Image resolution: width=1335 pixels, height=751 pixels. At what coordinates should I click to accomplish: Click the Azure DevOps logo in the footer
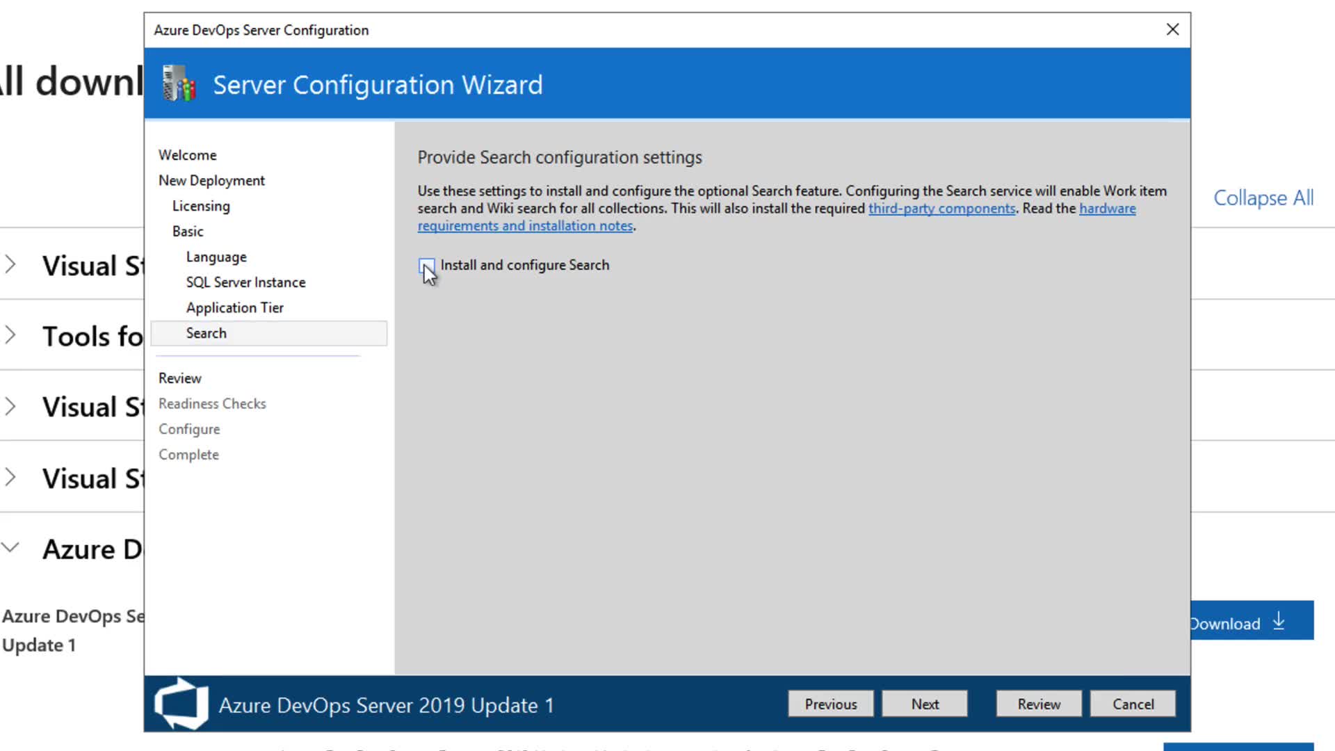181,704
